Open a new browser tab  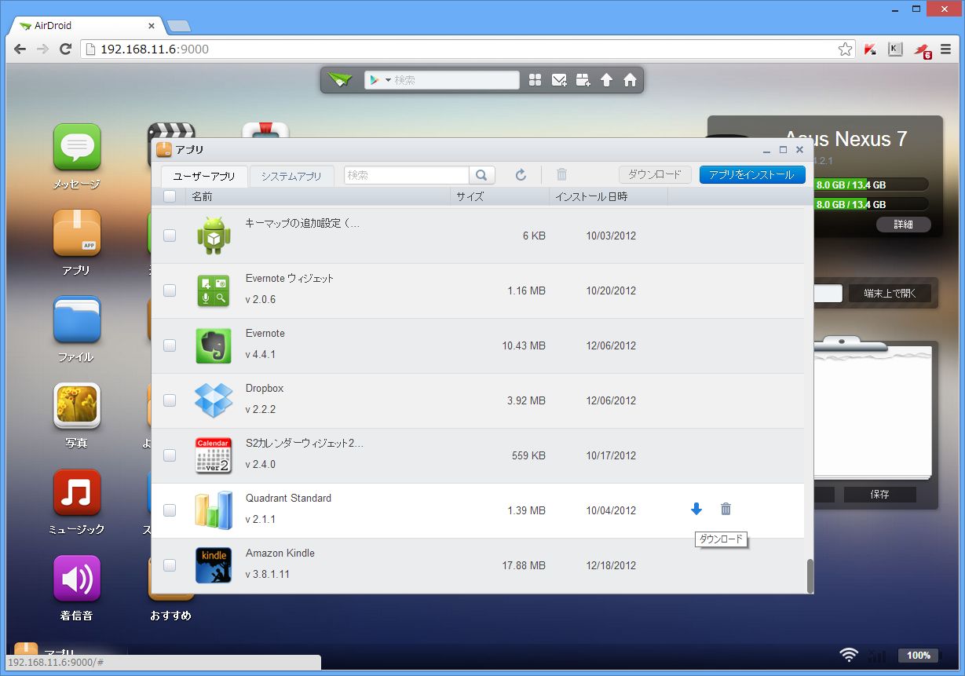tap(179, 26)
